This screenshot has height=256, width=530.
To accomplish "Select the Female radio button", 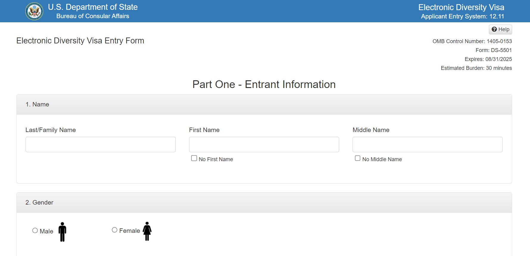I will point(115,230).
